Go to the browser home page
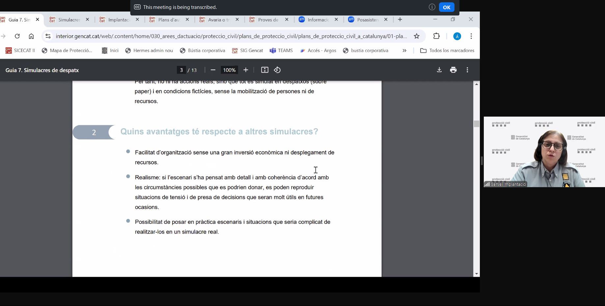 31,36
